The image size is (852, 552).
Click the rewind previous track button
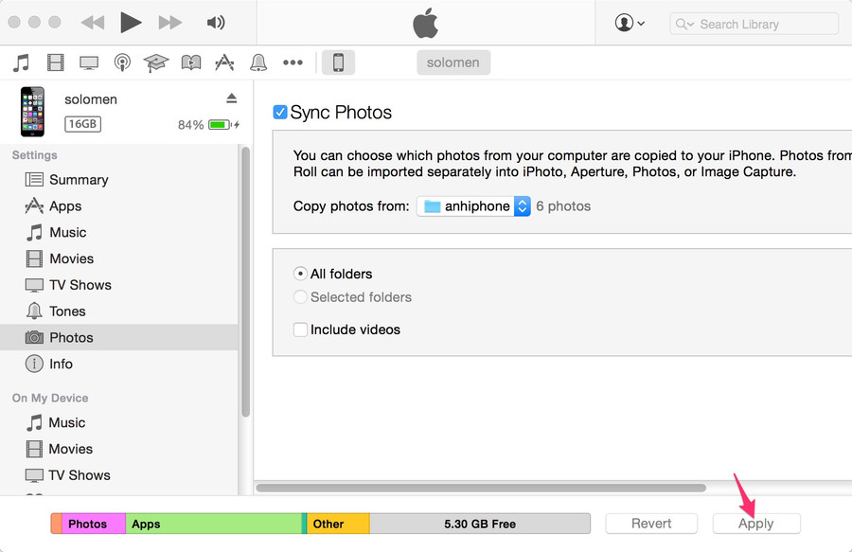coord(93,23)
